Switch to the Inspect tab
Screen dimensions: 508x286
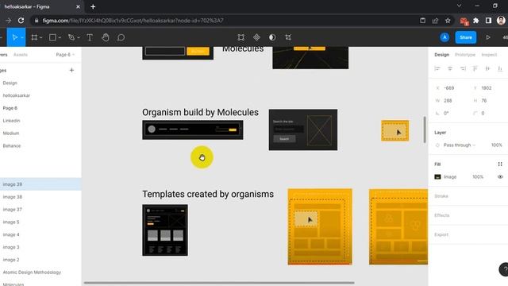click(x=489, y=55)
